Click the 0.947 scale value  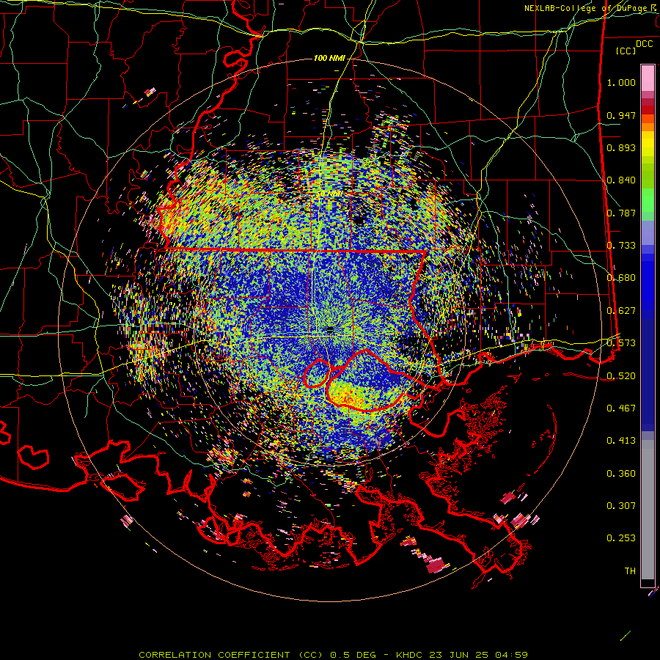point(621,115)
